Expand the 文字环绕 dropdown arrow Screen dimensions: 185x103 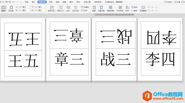[124, 11]
